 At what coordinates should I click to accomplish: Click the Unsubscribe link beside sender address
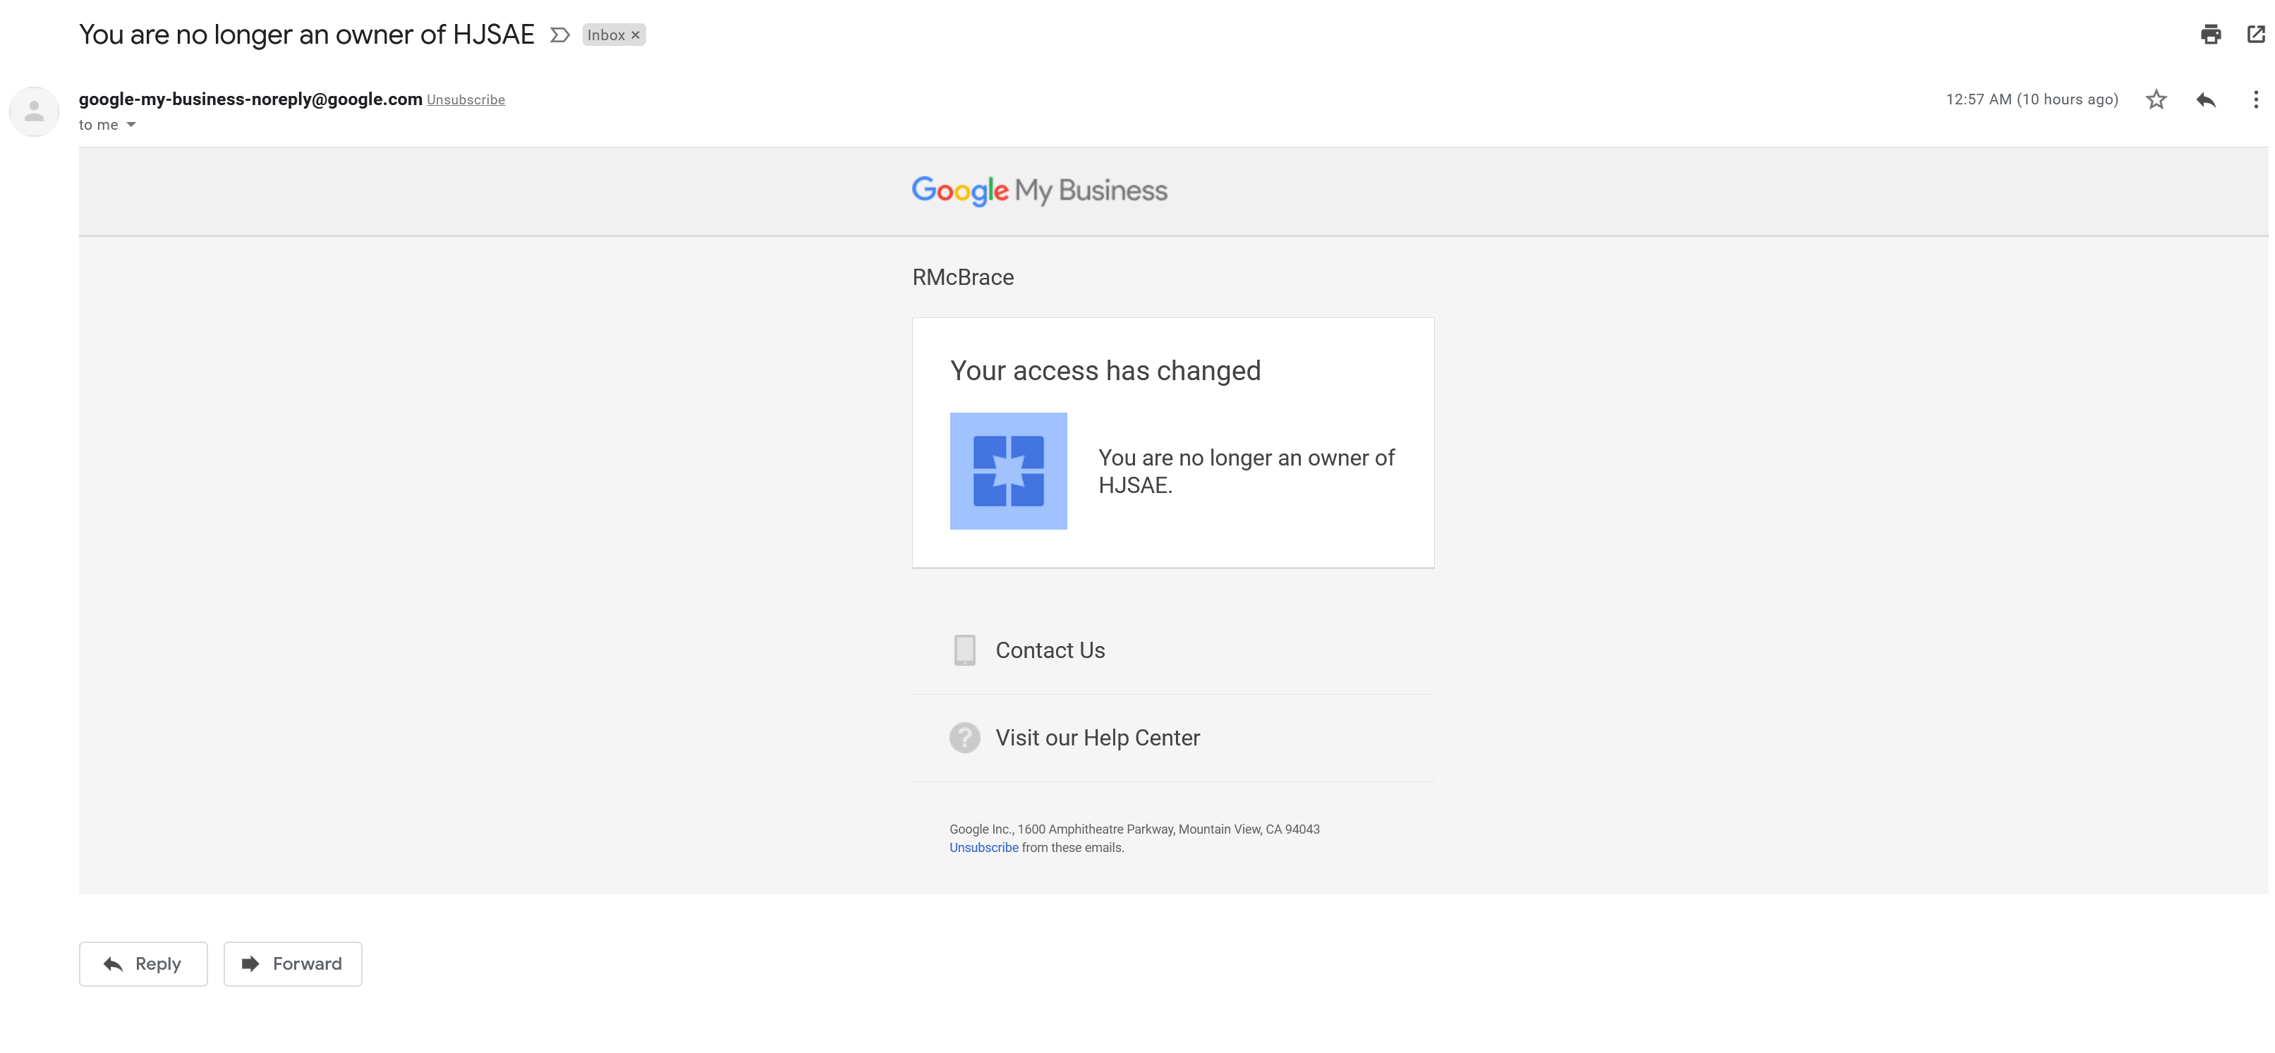(x=466, y=99)
